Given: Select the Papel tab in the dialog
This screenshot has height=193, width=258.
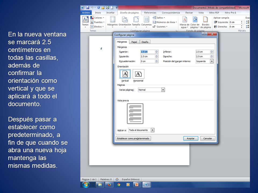Looking at the screenshot, I should coord(134,42).
